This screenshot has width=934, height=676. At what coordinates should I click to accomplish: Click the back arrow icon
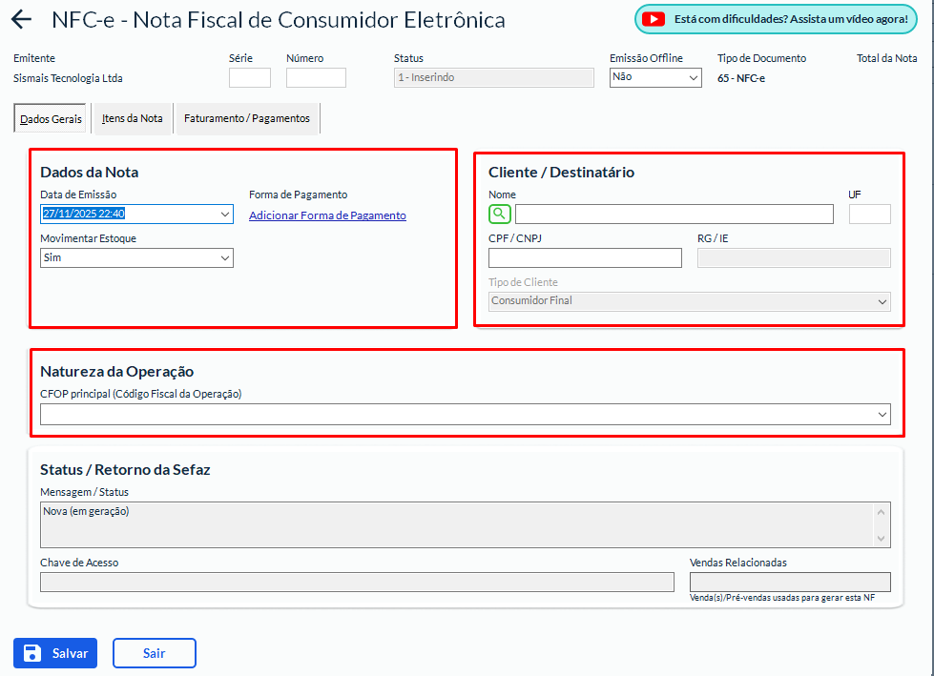tap(21, 20)
